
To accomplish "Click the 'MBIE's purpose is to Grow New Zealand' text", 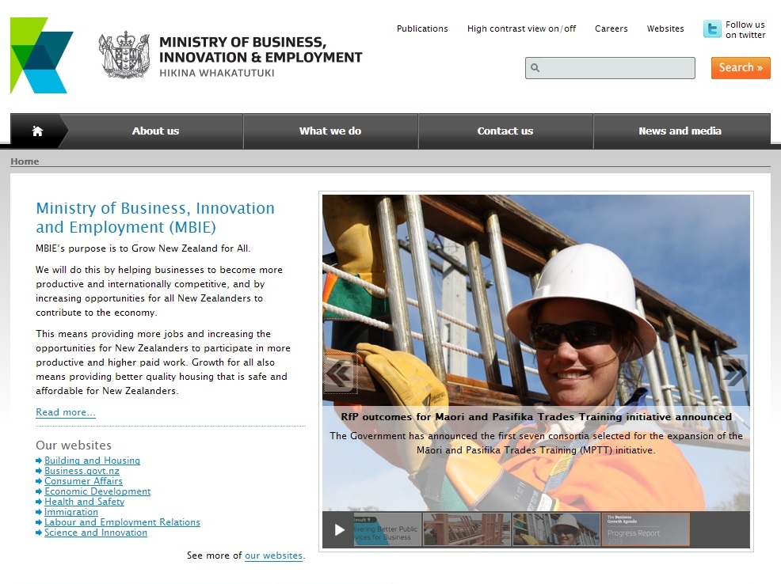I will pos(143,248).
